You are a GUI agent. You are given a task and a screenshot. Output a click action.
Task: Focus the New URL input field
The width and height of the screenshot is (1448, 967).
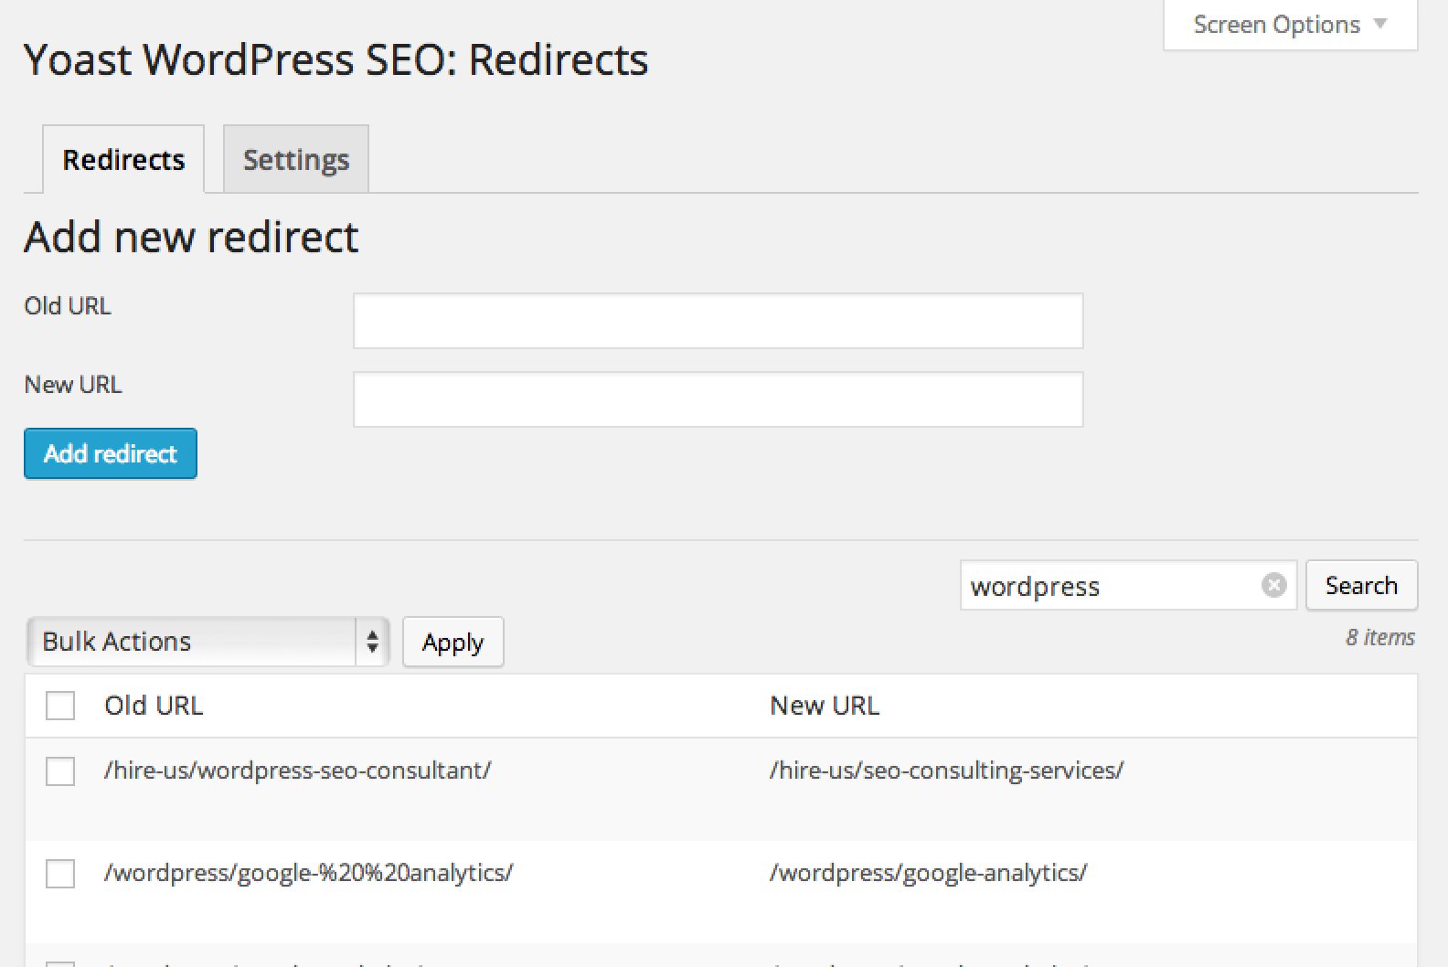(x=718, y=399)
